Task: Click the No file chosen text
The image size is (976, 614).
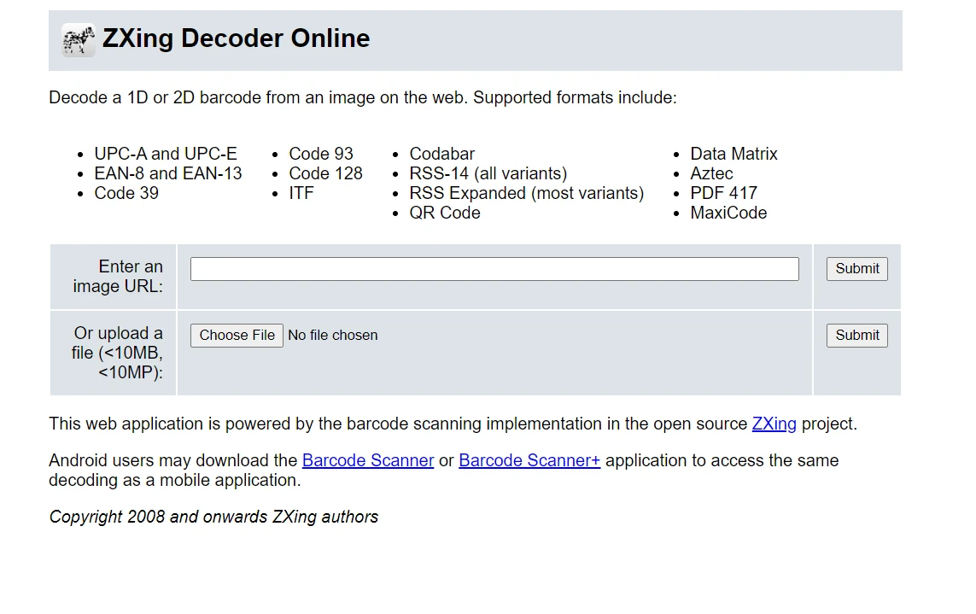Action: point(333,336)
